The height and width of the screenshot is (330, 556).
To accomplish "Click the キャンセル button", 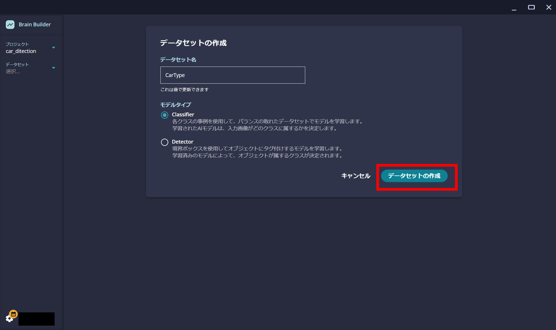I will (x=355, y=176).
